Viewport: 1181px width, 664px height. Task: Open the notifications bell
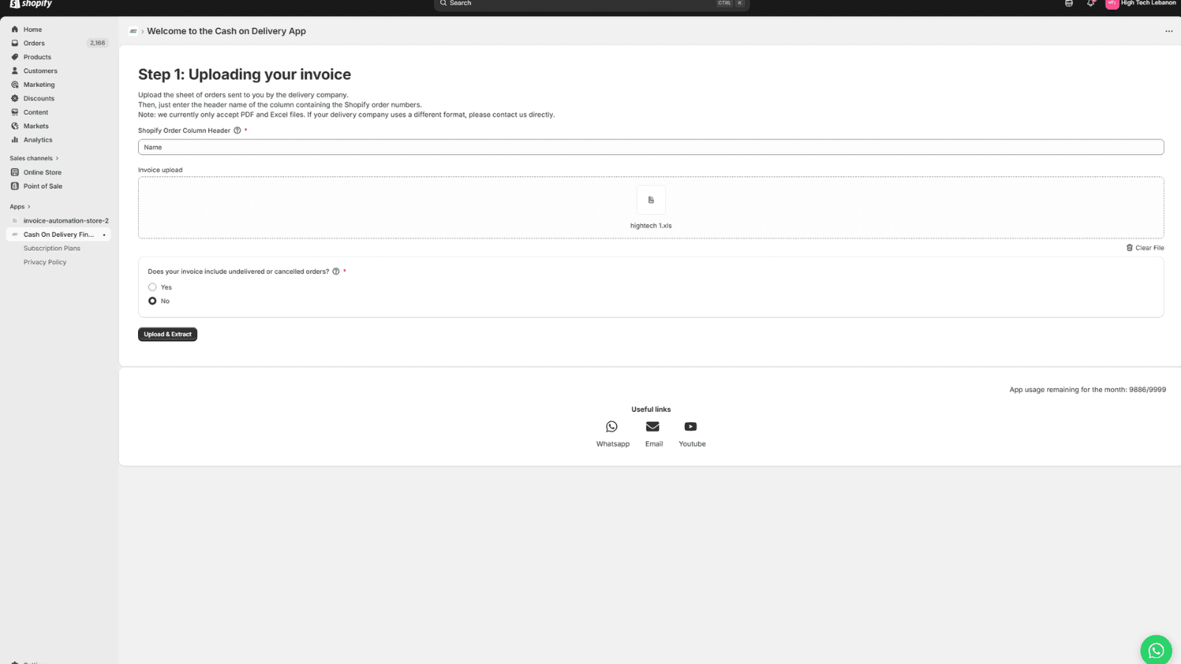tap(1090, 4)
